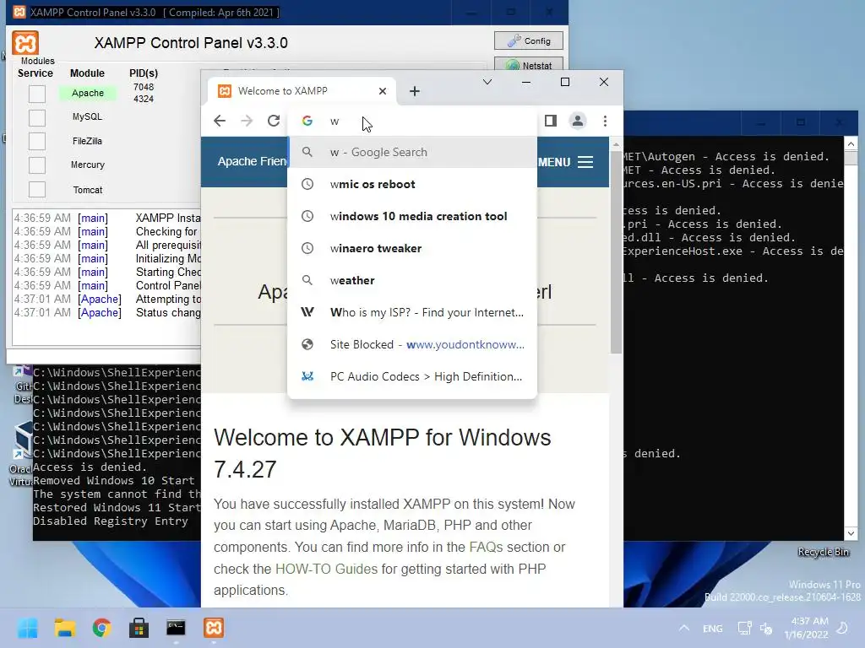Open 'PC Audio Codecs' suggestion
The height and width of the screenshot is (648, 865).
click(412, 376)
